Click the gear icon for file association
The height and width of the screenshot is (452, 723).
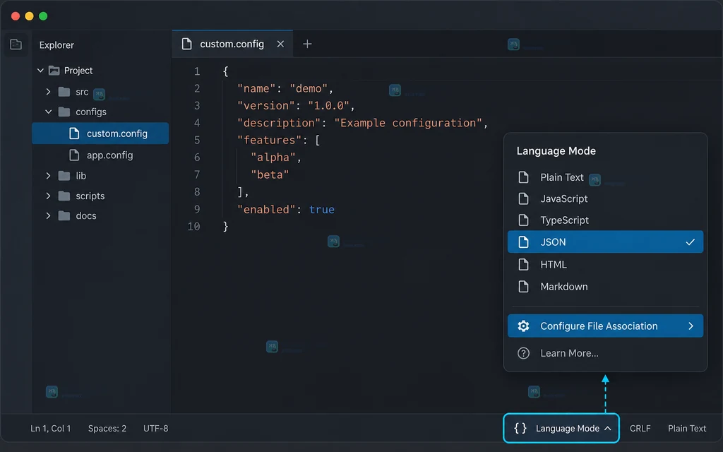[x=523, y=326]
